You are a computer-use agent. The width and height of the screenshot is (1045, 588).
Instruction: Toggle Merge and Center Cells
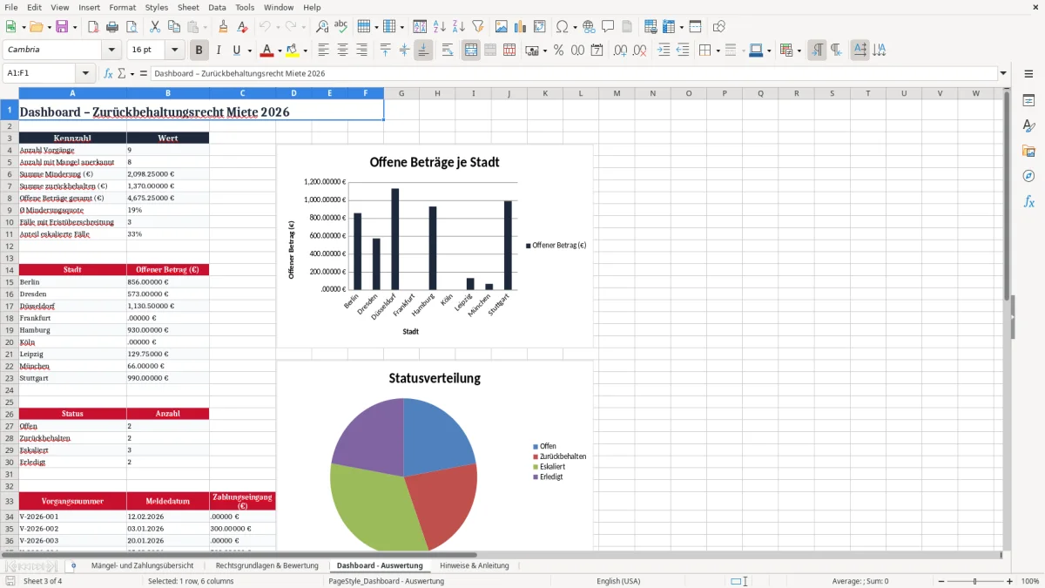point(471,51)
